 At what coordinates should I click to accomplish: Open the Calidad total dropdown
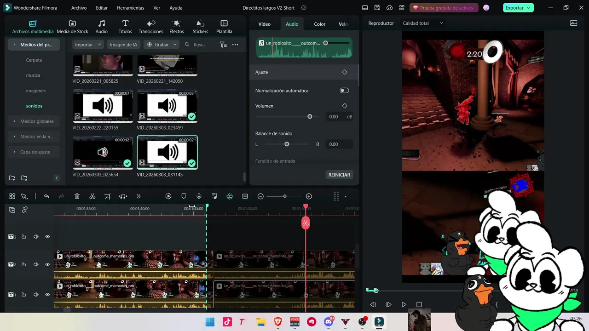click(423, 23)
